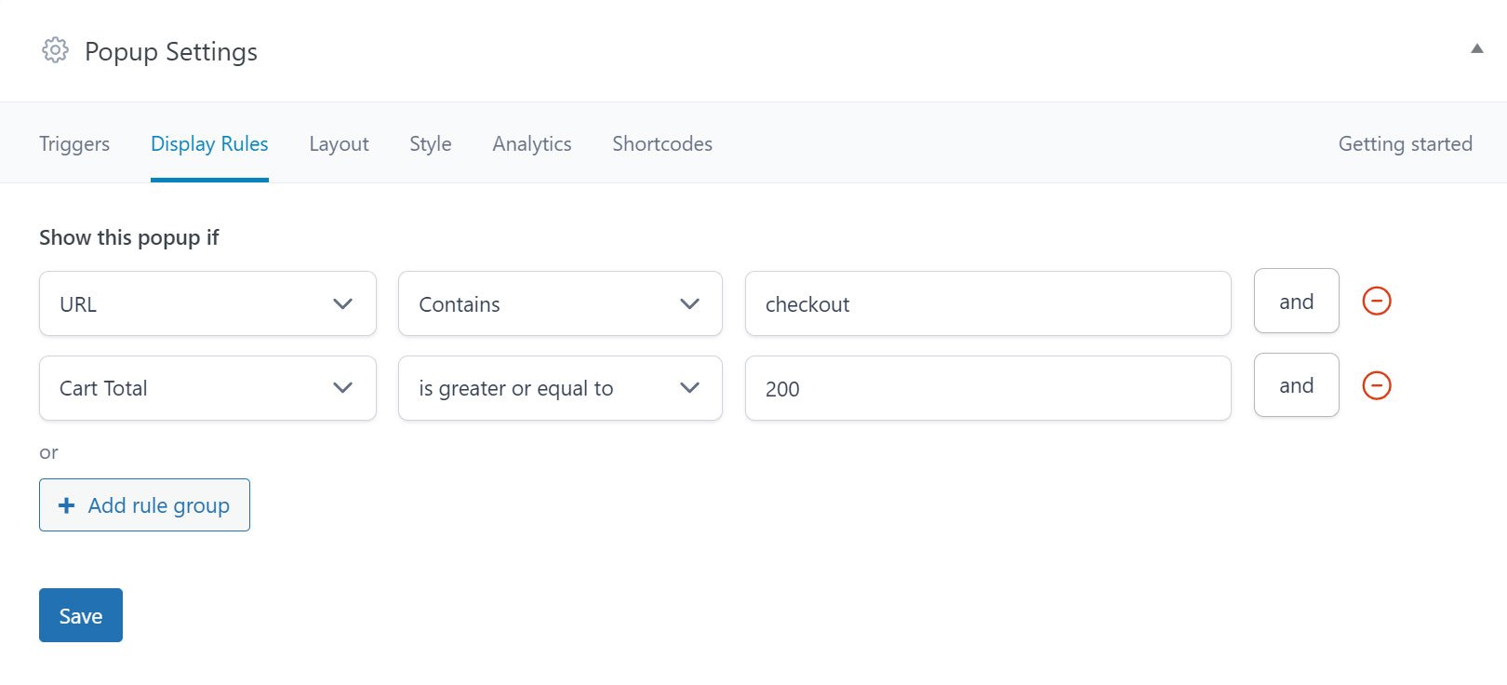Viewport: 1507px width, 685px height.
Task: Click the 200 value input field
Action: coord(988,388)
